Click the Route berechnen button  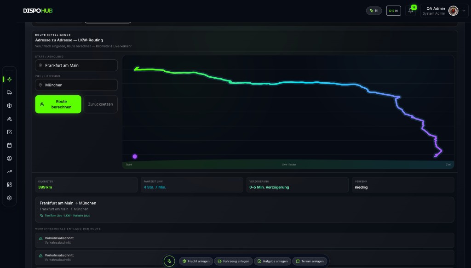(x=58, y=104)
